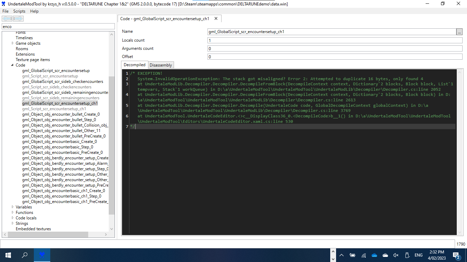
Task: Click the back navigation arrow icon
Action: point(7,18)
